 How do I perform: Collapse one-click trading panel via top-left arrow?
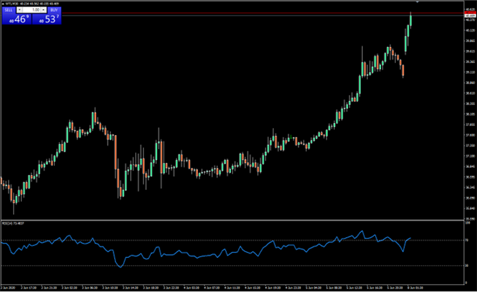3,4
